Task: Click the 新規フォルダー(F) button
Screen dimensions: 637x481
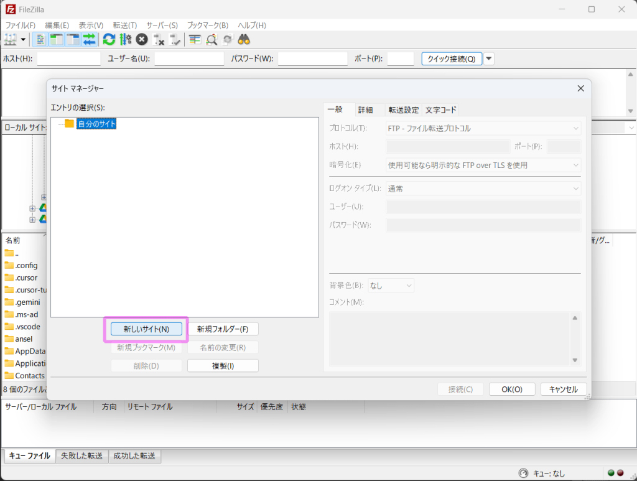Action: click(x=223, y=329)
